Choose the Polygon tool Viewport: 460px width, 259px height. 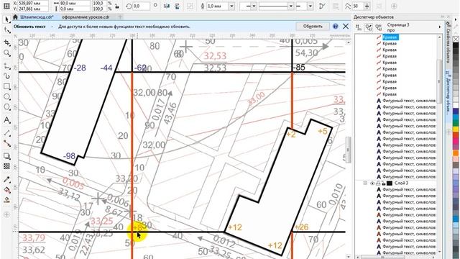(6, 107)
